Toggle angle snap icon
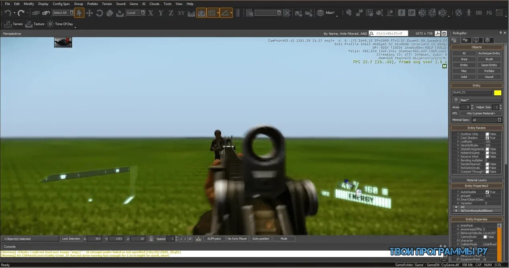Screen dimensions: 509x268 225,13
